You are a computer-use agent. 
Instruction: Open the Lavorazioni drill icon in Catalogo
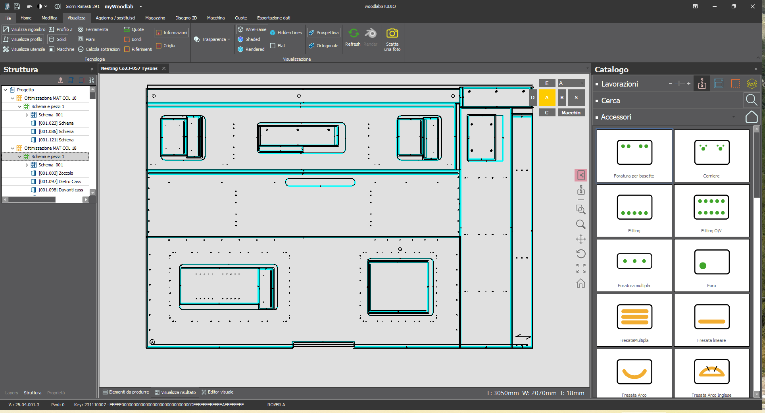[702, 83]
